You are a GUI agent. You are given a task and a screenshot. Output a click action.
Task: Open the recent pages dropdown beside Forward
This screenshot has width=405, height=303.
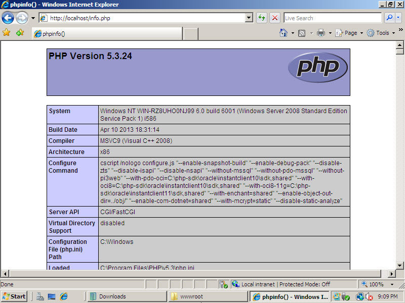pos(33,18)
